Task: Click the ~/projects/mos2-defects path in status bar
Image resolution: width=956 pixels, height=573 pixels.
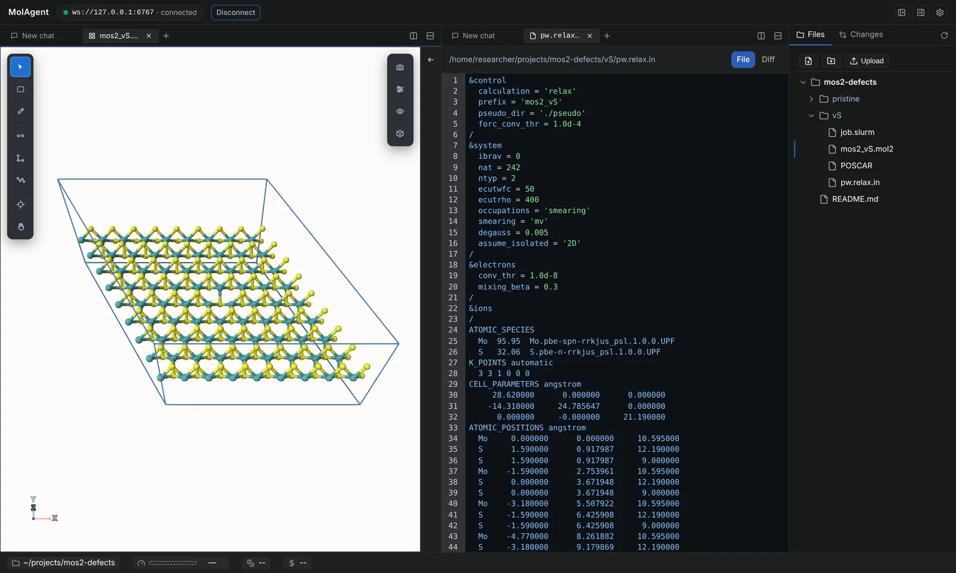Action: point(63,563)
